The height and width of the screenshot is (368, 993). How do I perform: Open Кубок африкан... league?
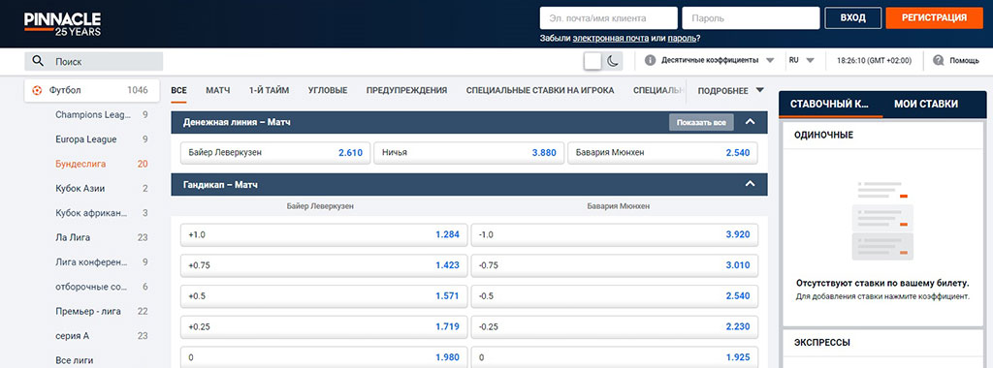(x=92, y=214)
